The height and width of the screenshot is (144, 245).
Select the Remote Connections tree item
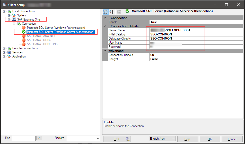click(25, 48)
